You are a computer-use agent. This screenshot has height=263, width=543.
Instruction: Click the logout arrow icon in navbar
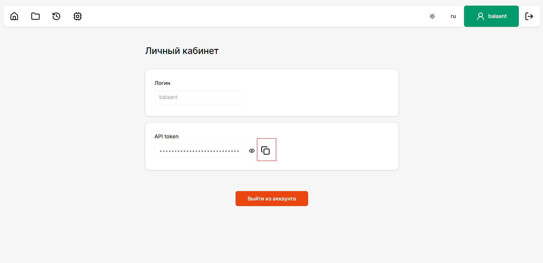pos(529,16)
